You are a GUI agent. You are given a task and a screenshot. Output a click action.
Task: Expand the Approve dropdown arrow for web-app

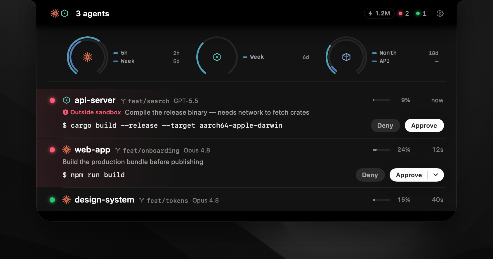pyautogui.click(x=436, y=175)
